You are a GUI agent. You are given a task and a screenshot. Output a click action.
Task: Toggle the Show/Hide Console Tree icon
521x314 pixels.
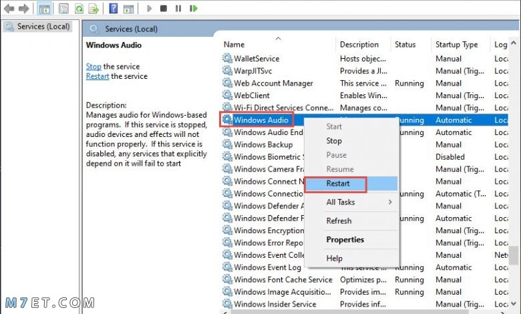(x=44, y=8)
